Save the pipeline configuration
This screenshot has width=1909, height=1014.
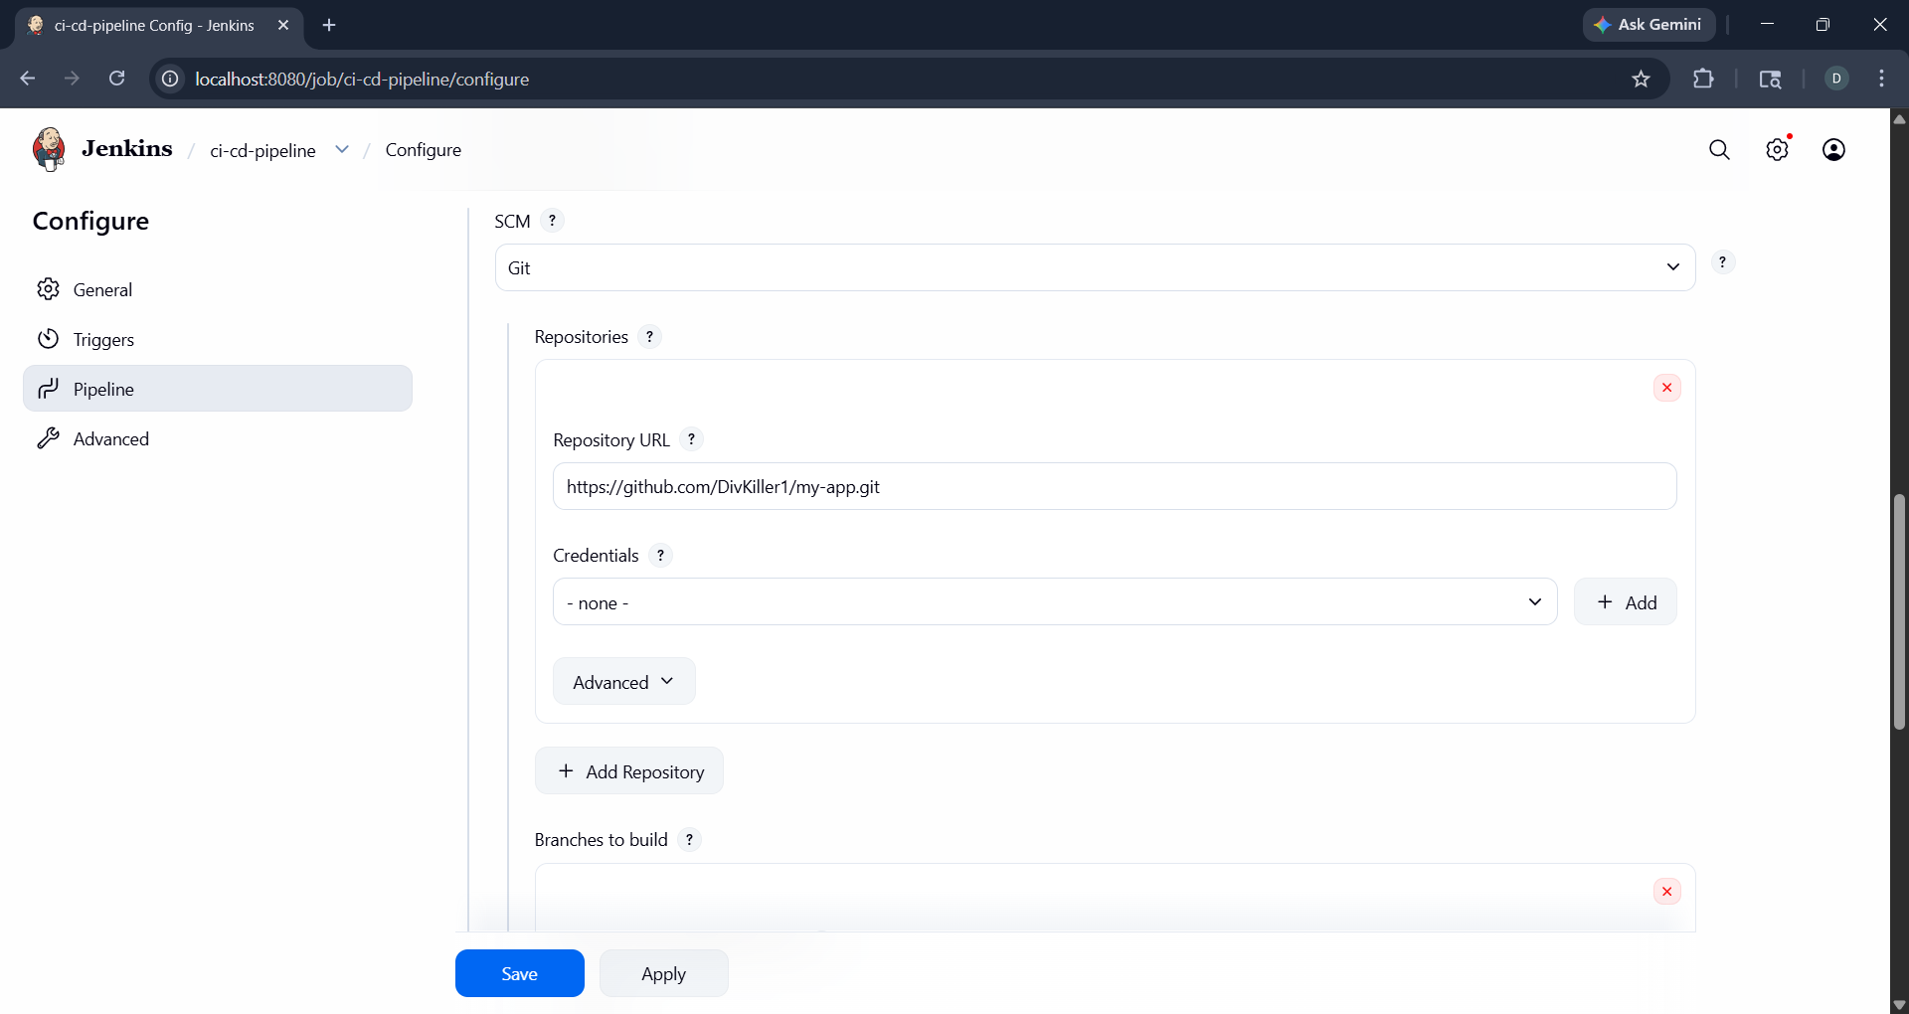[x=519, y=973]
